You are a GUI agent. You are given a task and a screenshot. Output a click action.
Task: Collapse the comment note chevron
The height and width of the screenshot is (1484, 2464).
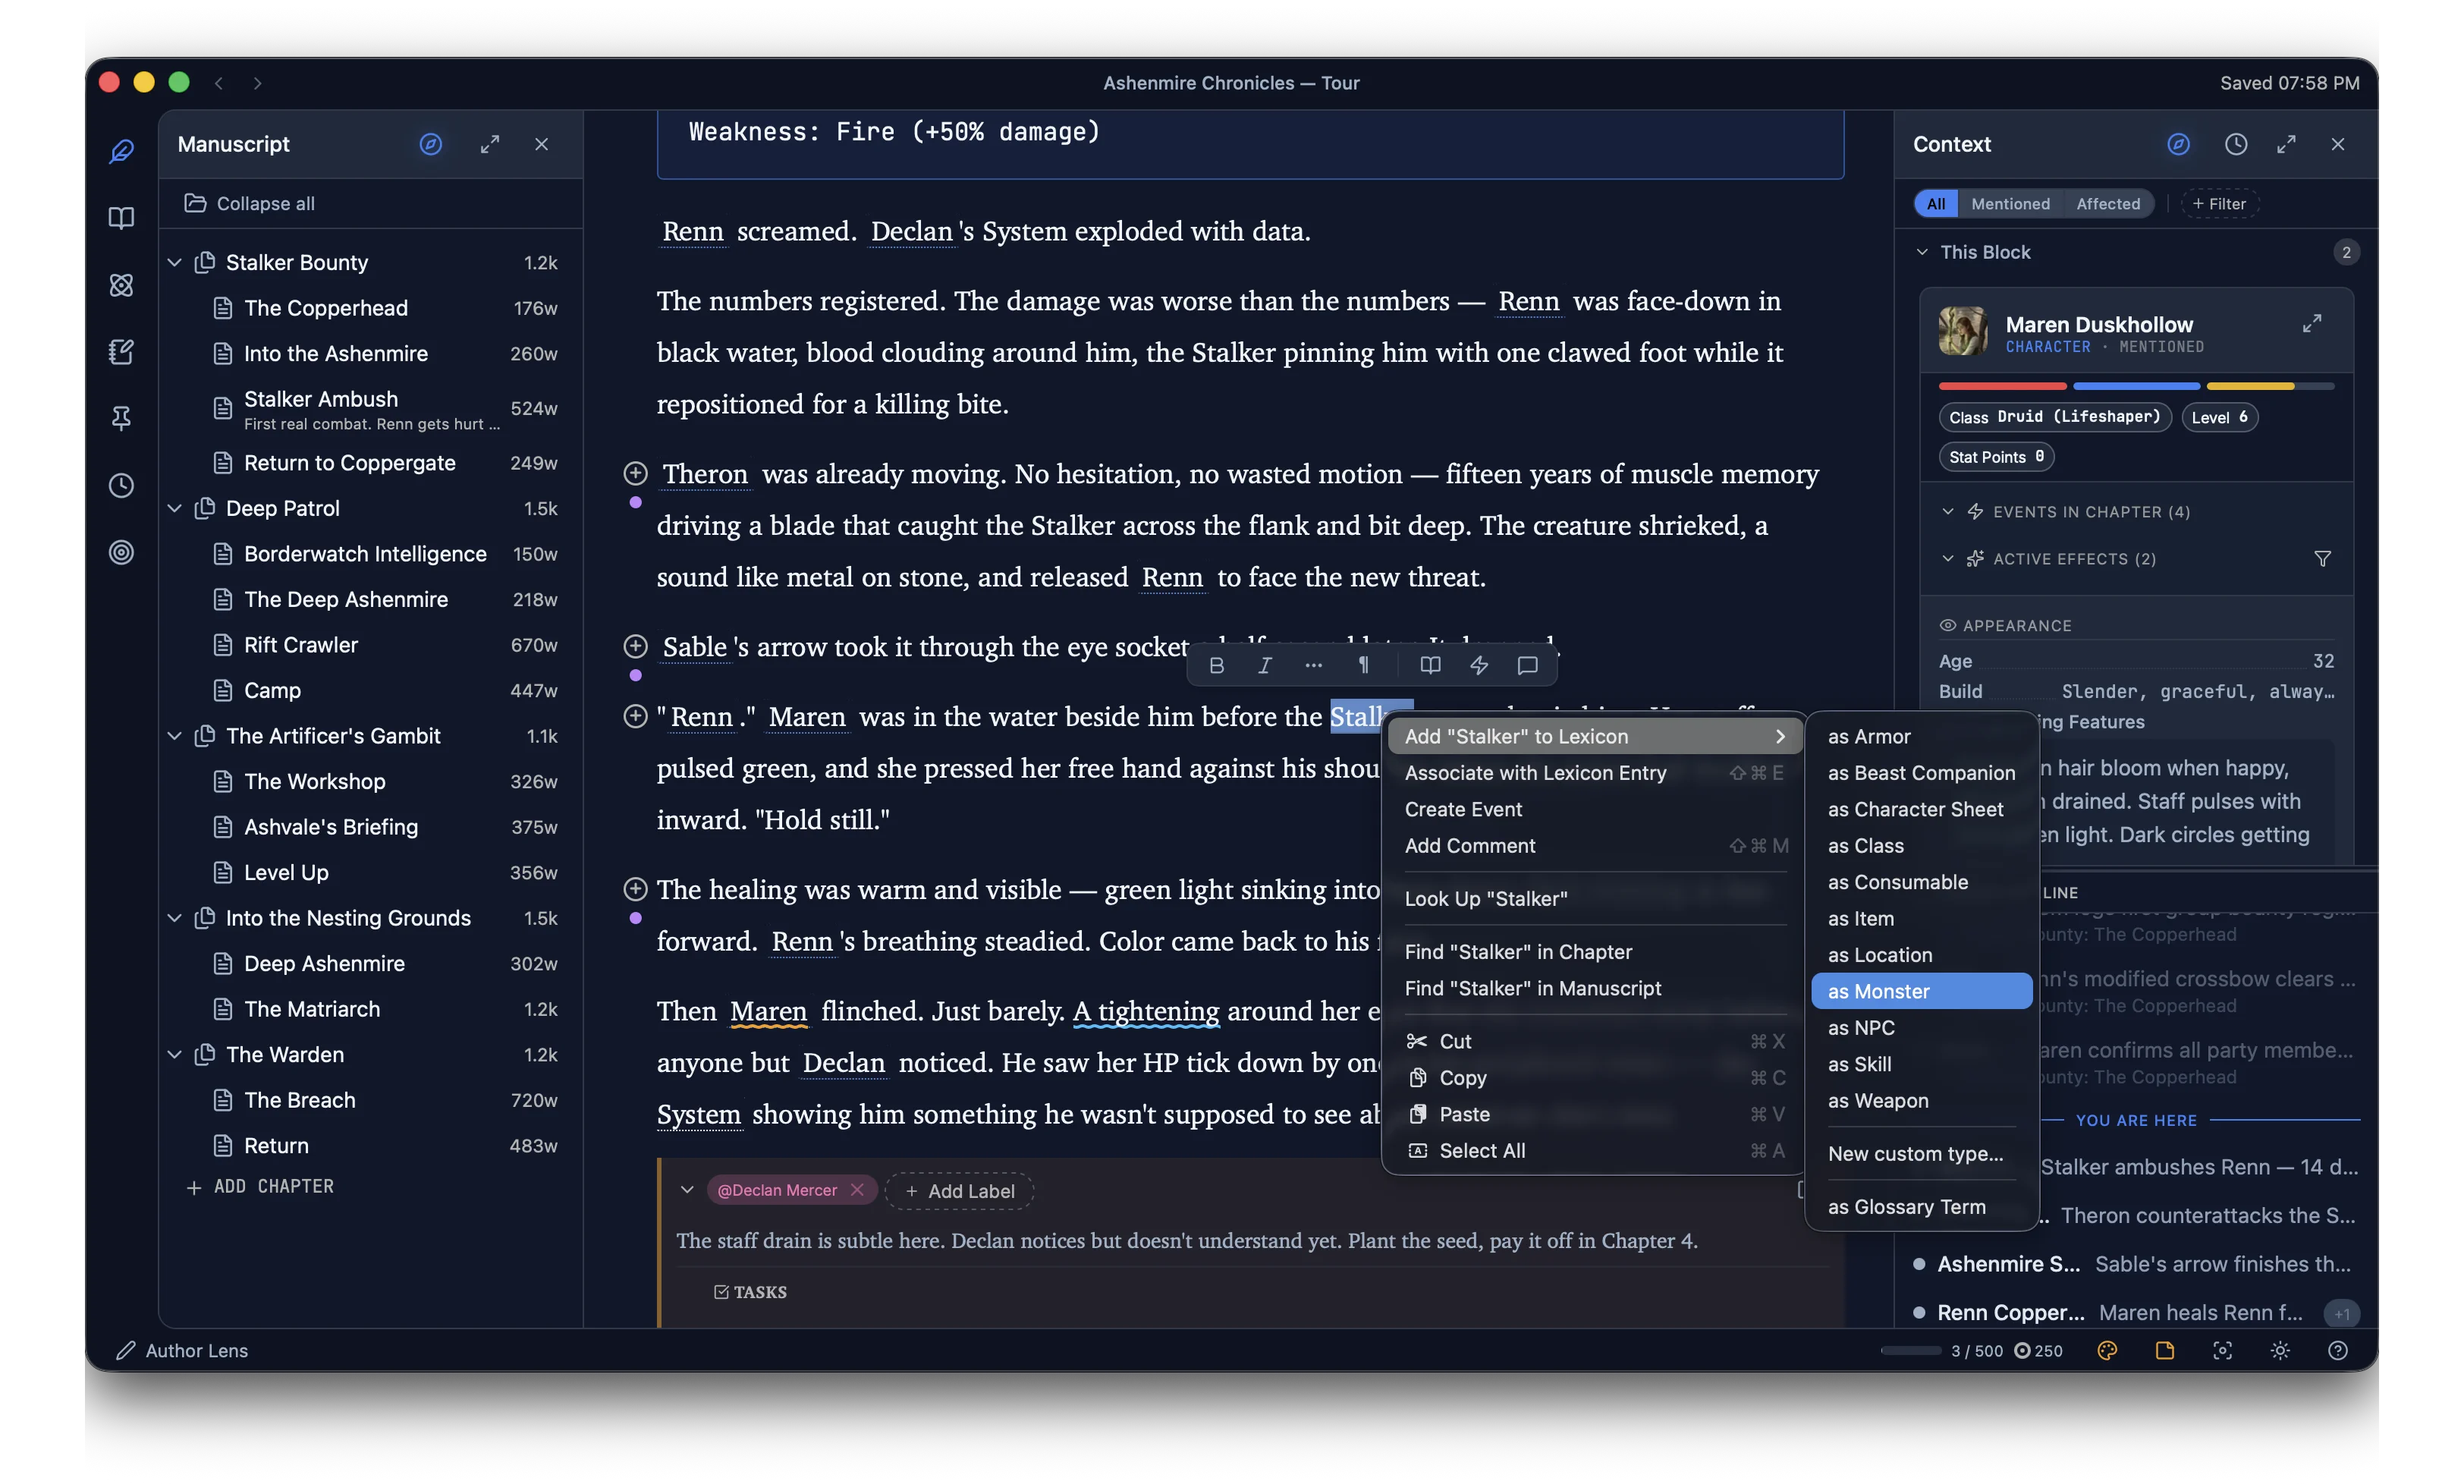tap(687, 1190)
